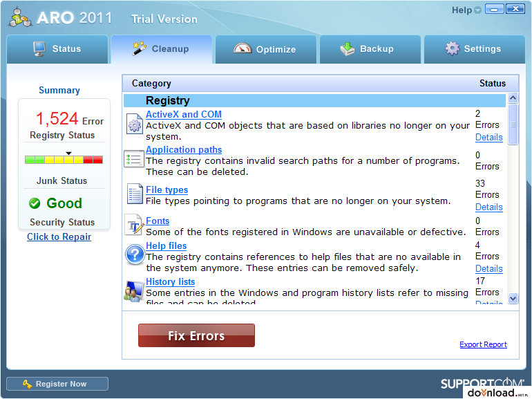Switch to the Backup tab

tap(370, 49)
